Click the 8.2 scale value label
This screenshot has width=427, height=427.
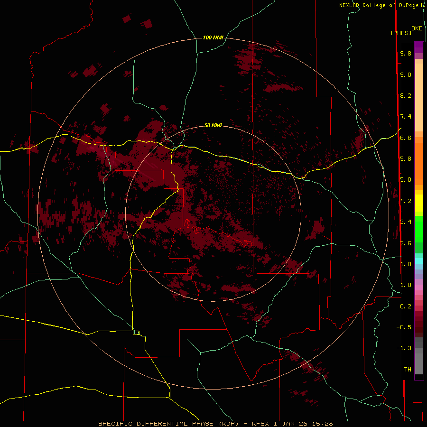click(406, 95)
